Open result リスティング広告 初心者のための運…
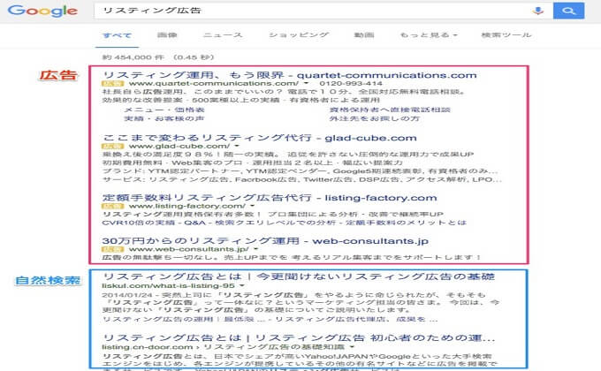601x371 pixels. click(300, 337)
